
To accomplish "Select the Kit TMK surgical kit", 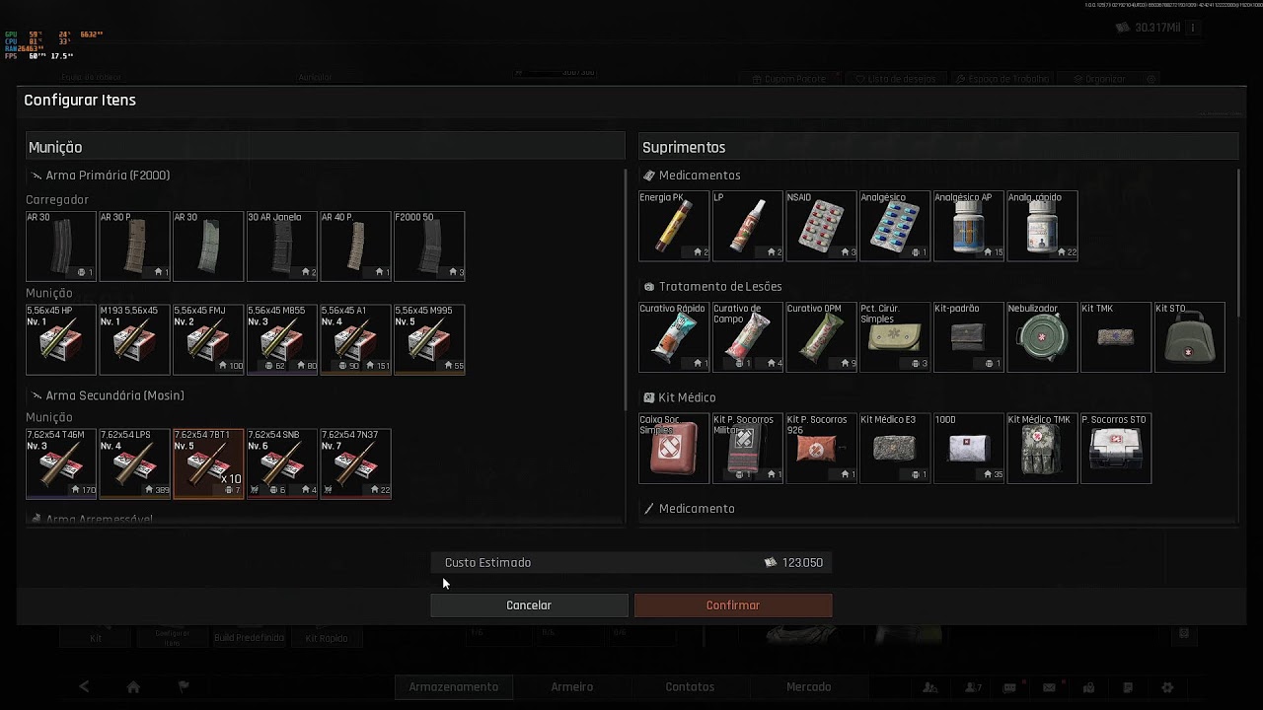I will pyautogui.click(x=1116, y=337).
